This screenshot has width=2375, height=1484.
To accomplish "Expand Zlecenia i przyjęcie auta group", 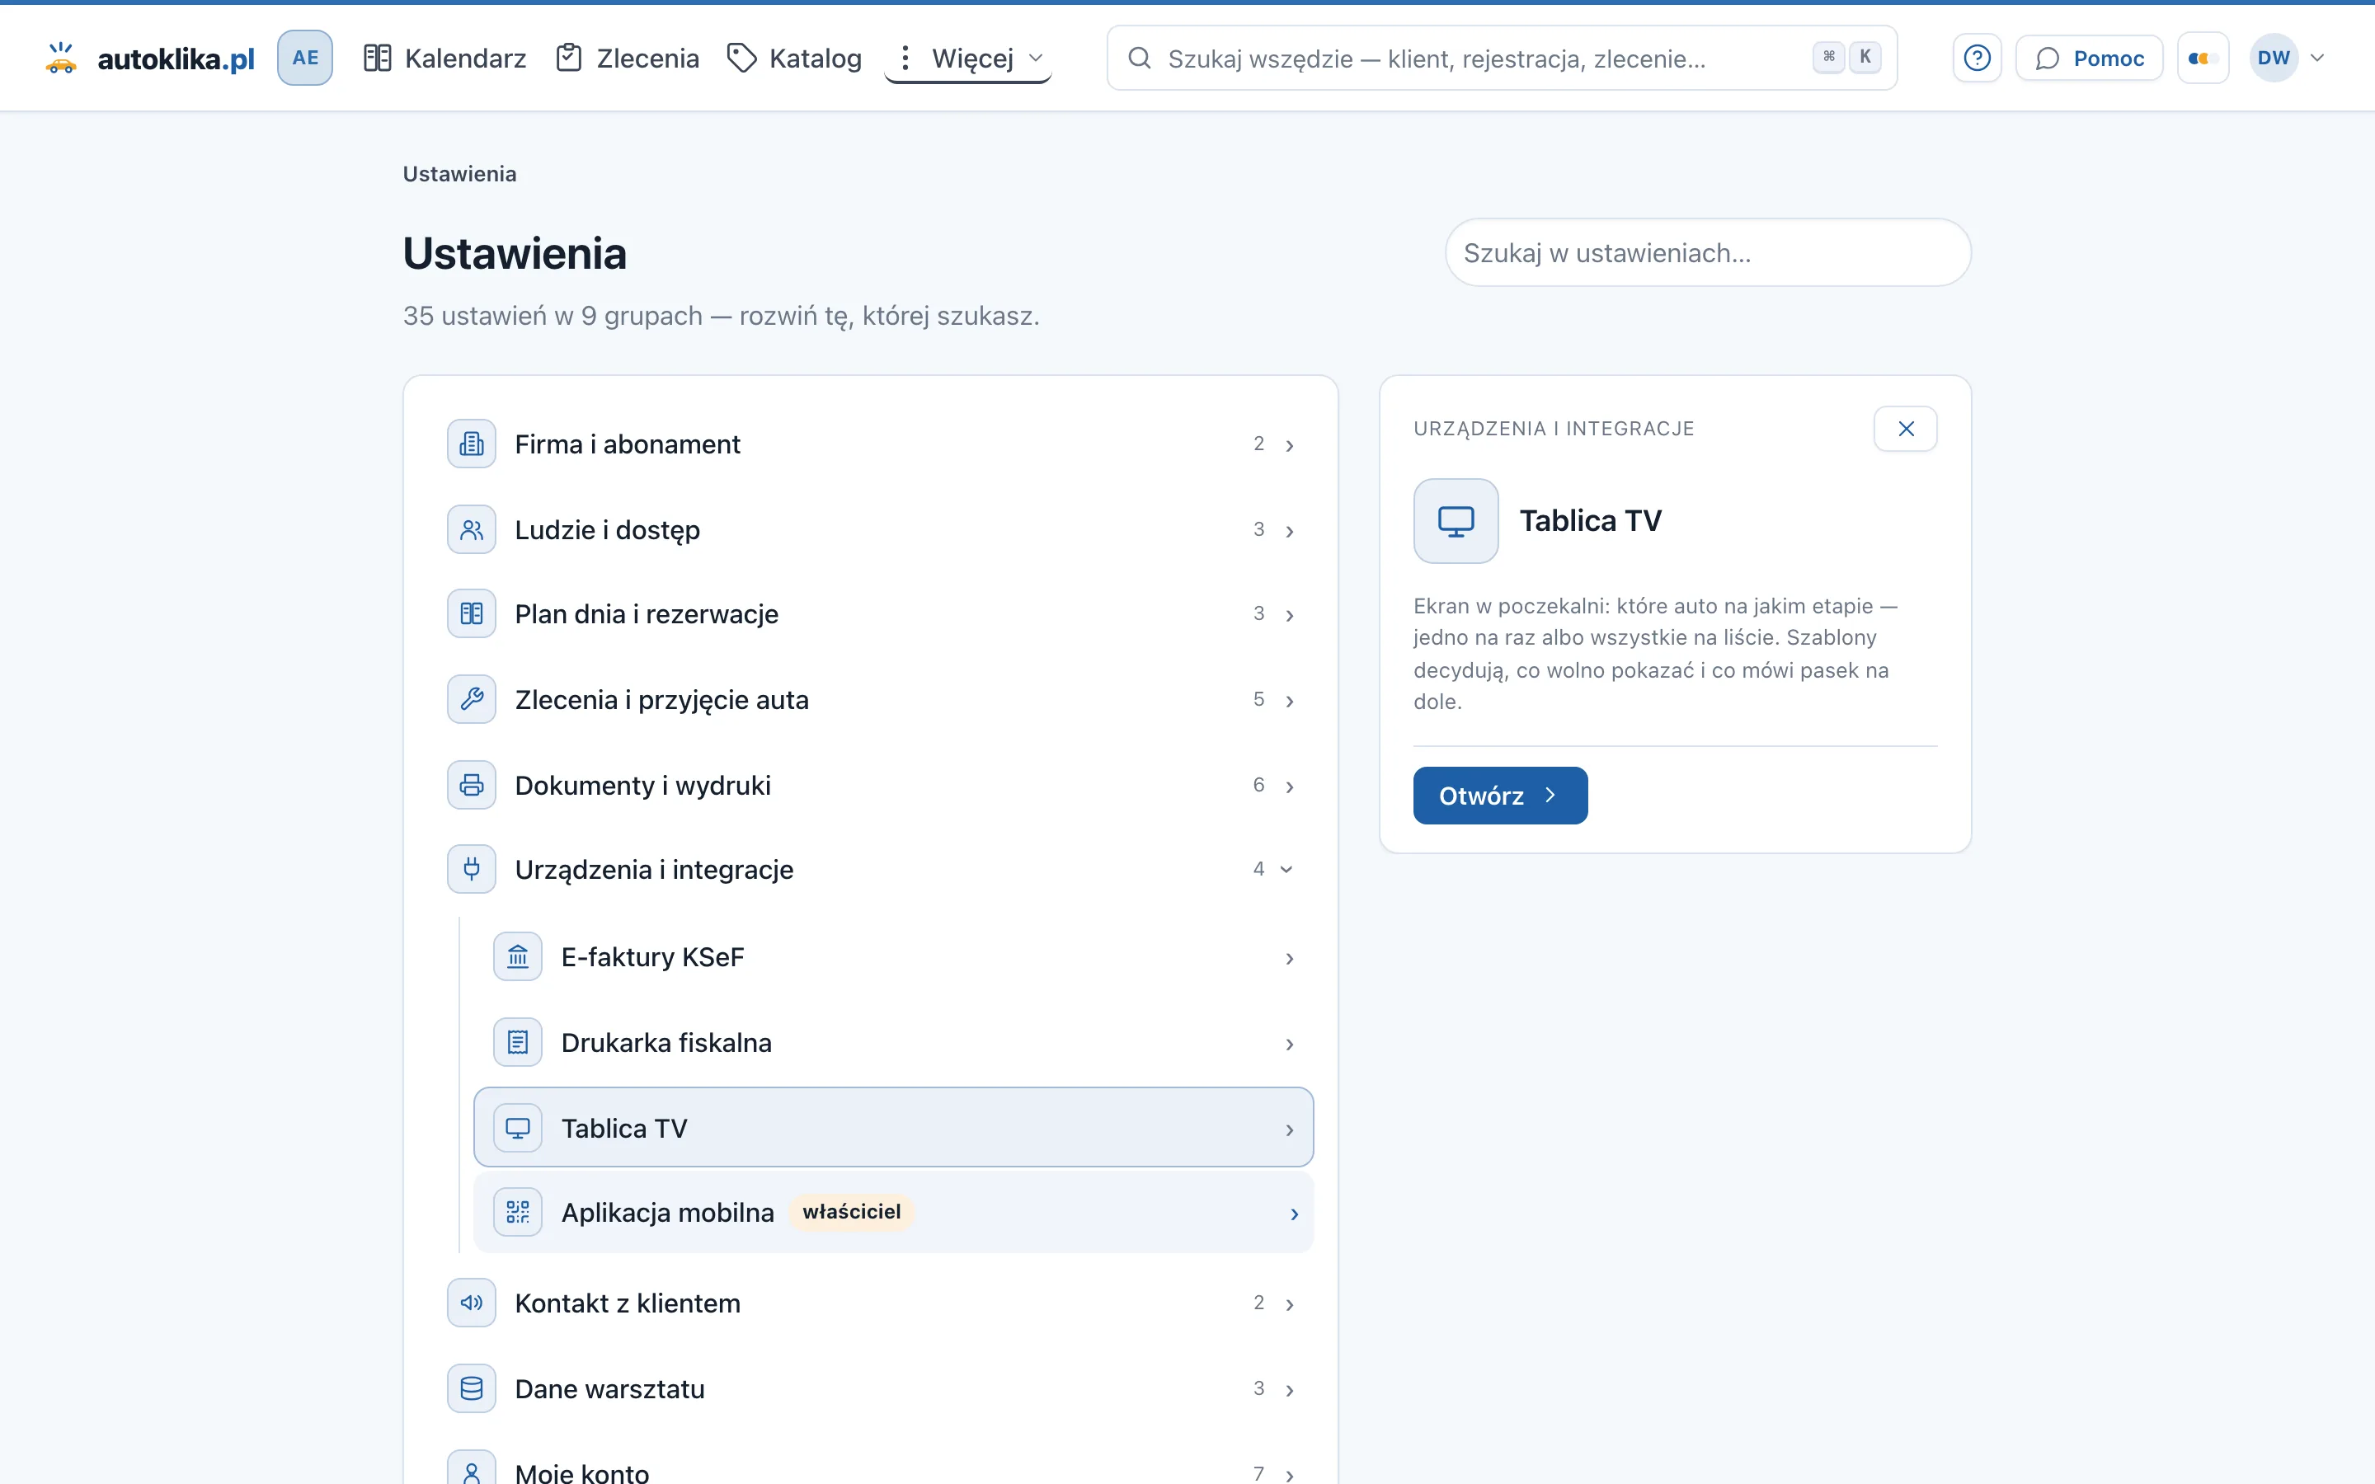I will [x=871, y=700].
